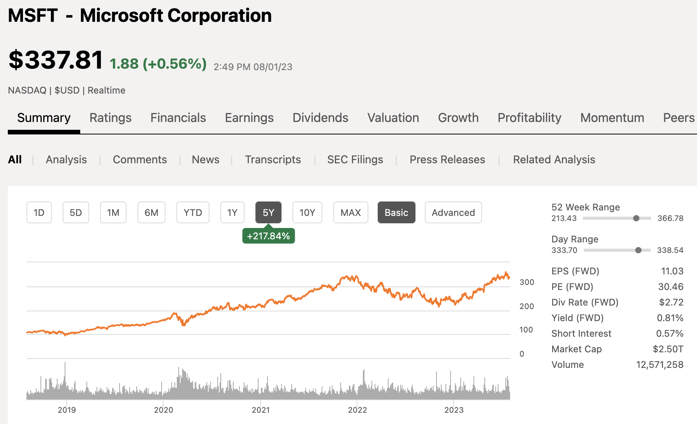View the Earnings tab
This screenshot has width=697, height=424.
[249, 118]
